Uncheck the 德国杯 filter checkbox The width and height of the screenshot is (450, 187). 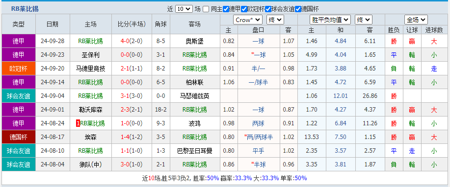298,9
